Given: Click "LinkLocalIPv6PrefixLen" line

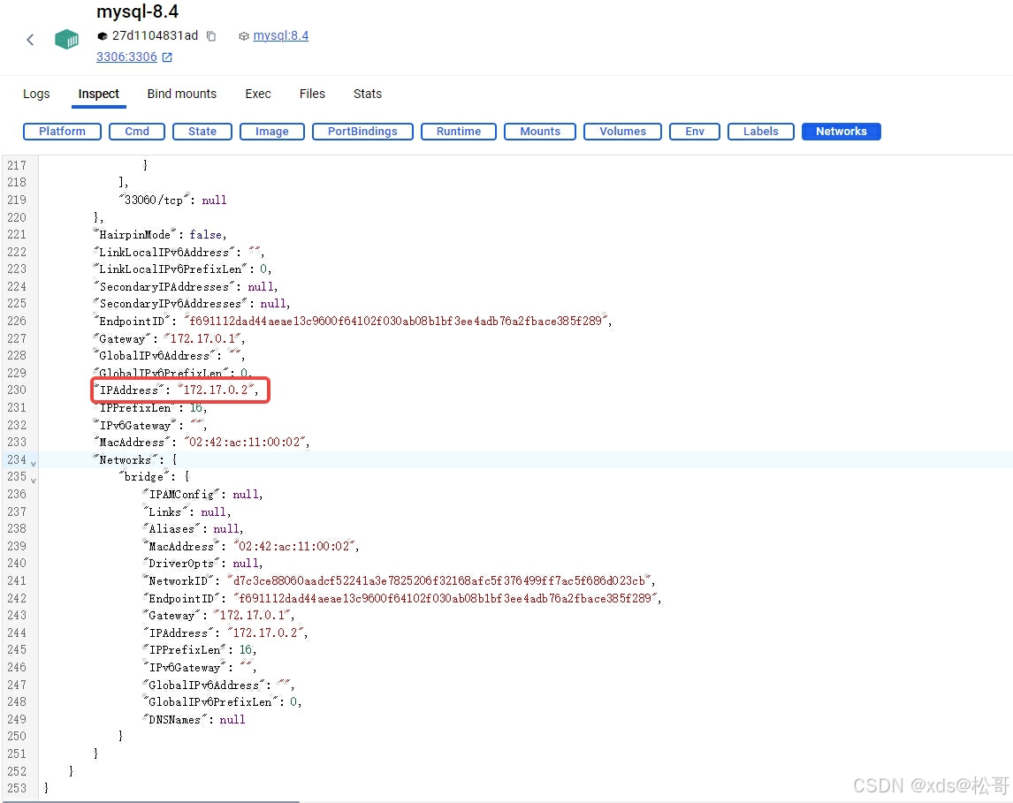Looking at the screenshot, I should pyautogui.click(x=183, y=269).
